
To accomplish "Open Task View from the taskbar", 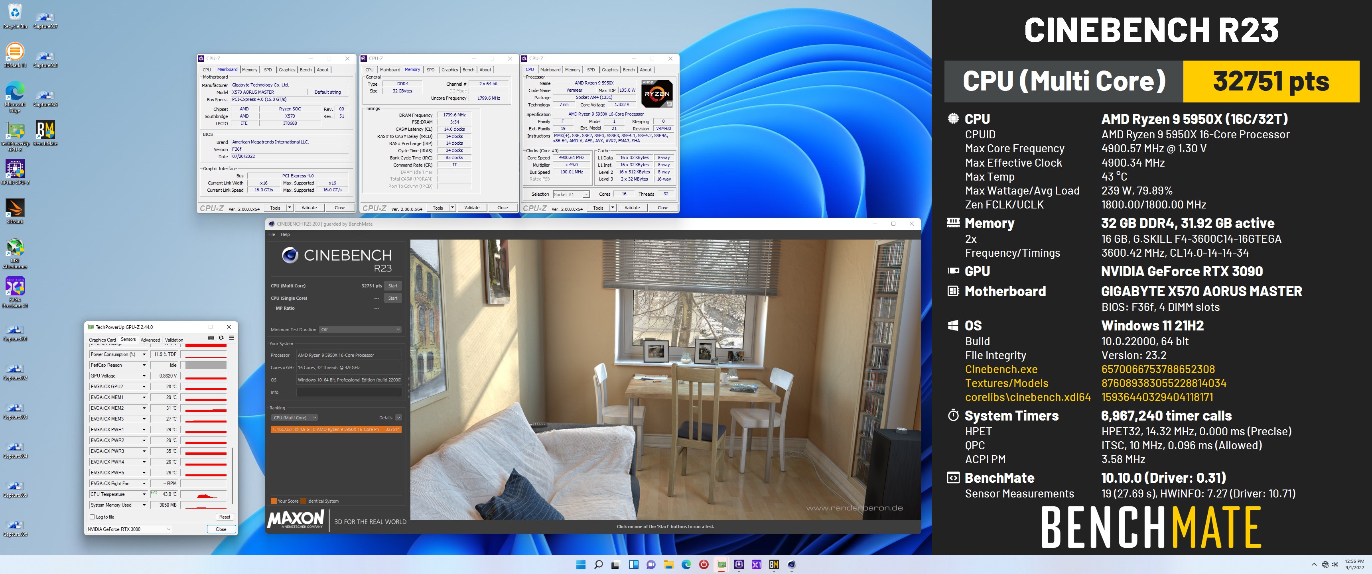I will click(x=616, y=564).
